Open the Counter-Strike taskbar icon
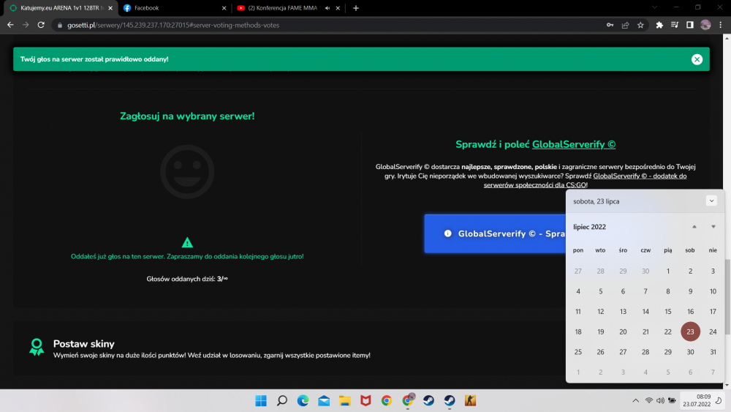 (x=470, y=401)
